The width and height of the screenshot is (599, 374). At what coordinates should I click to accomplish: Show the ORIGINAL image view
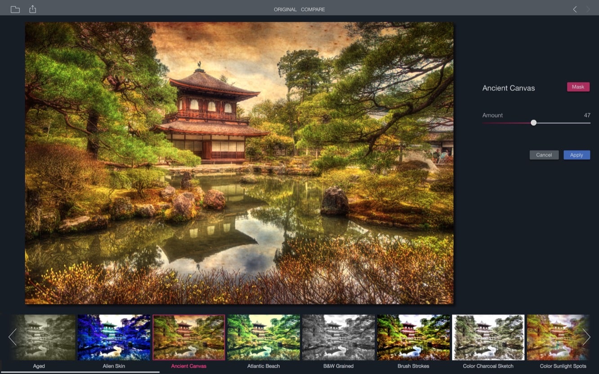click(x=285, y=9)
